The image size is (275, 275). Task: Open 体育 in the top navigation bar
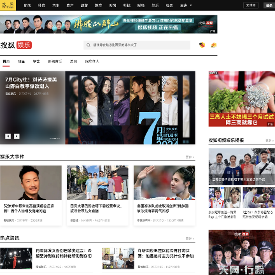tap(41, 5)
